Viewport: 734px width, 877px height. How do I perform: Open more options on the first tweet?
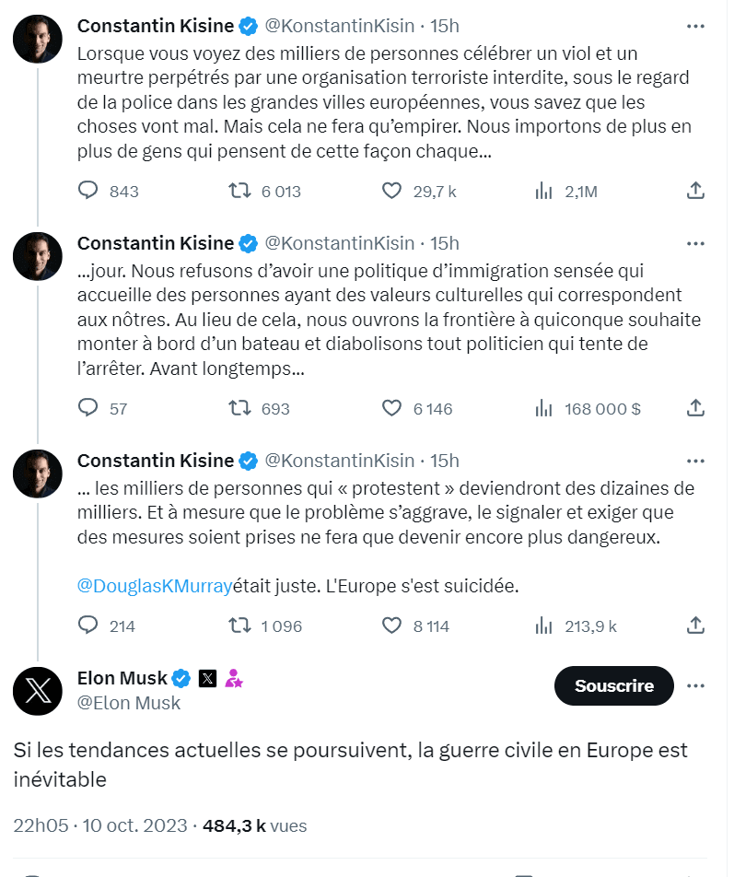696,26
